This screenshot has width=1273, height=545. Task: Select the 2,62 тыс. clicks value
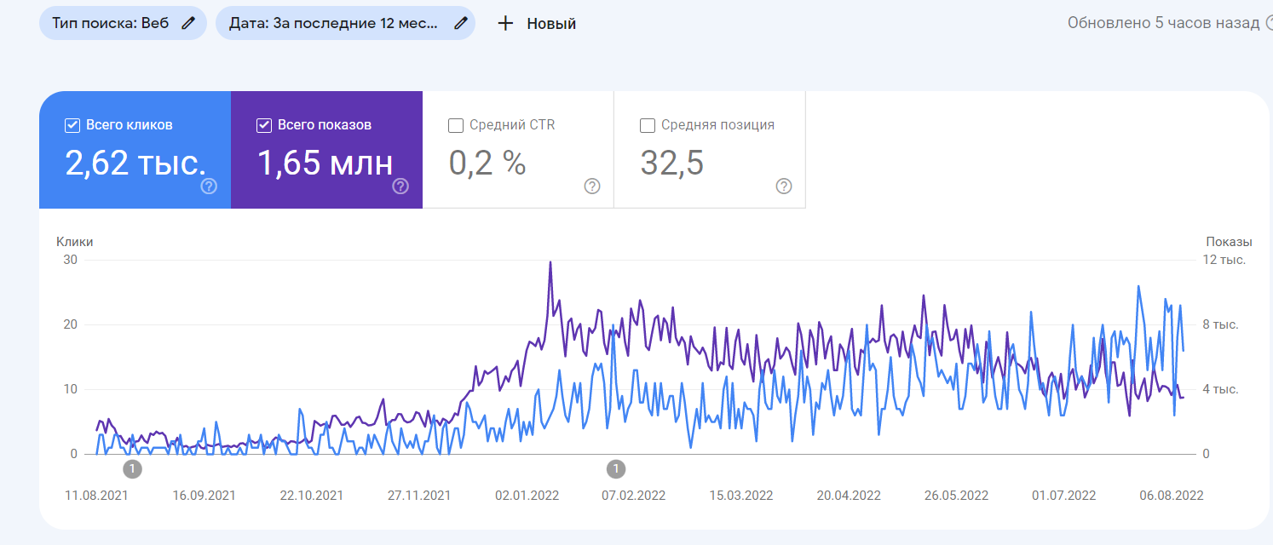click(135, 162)
